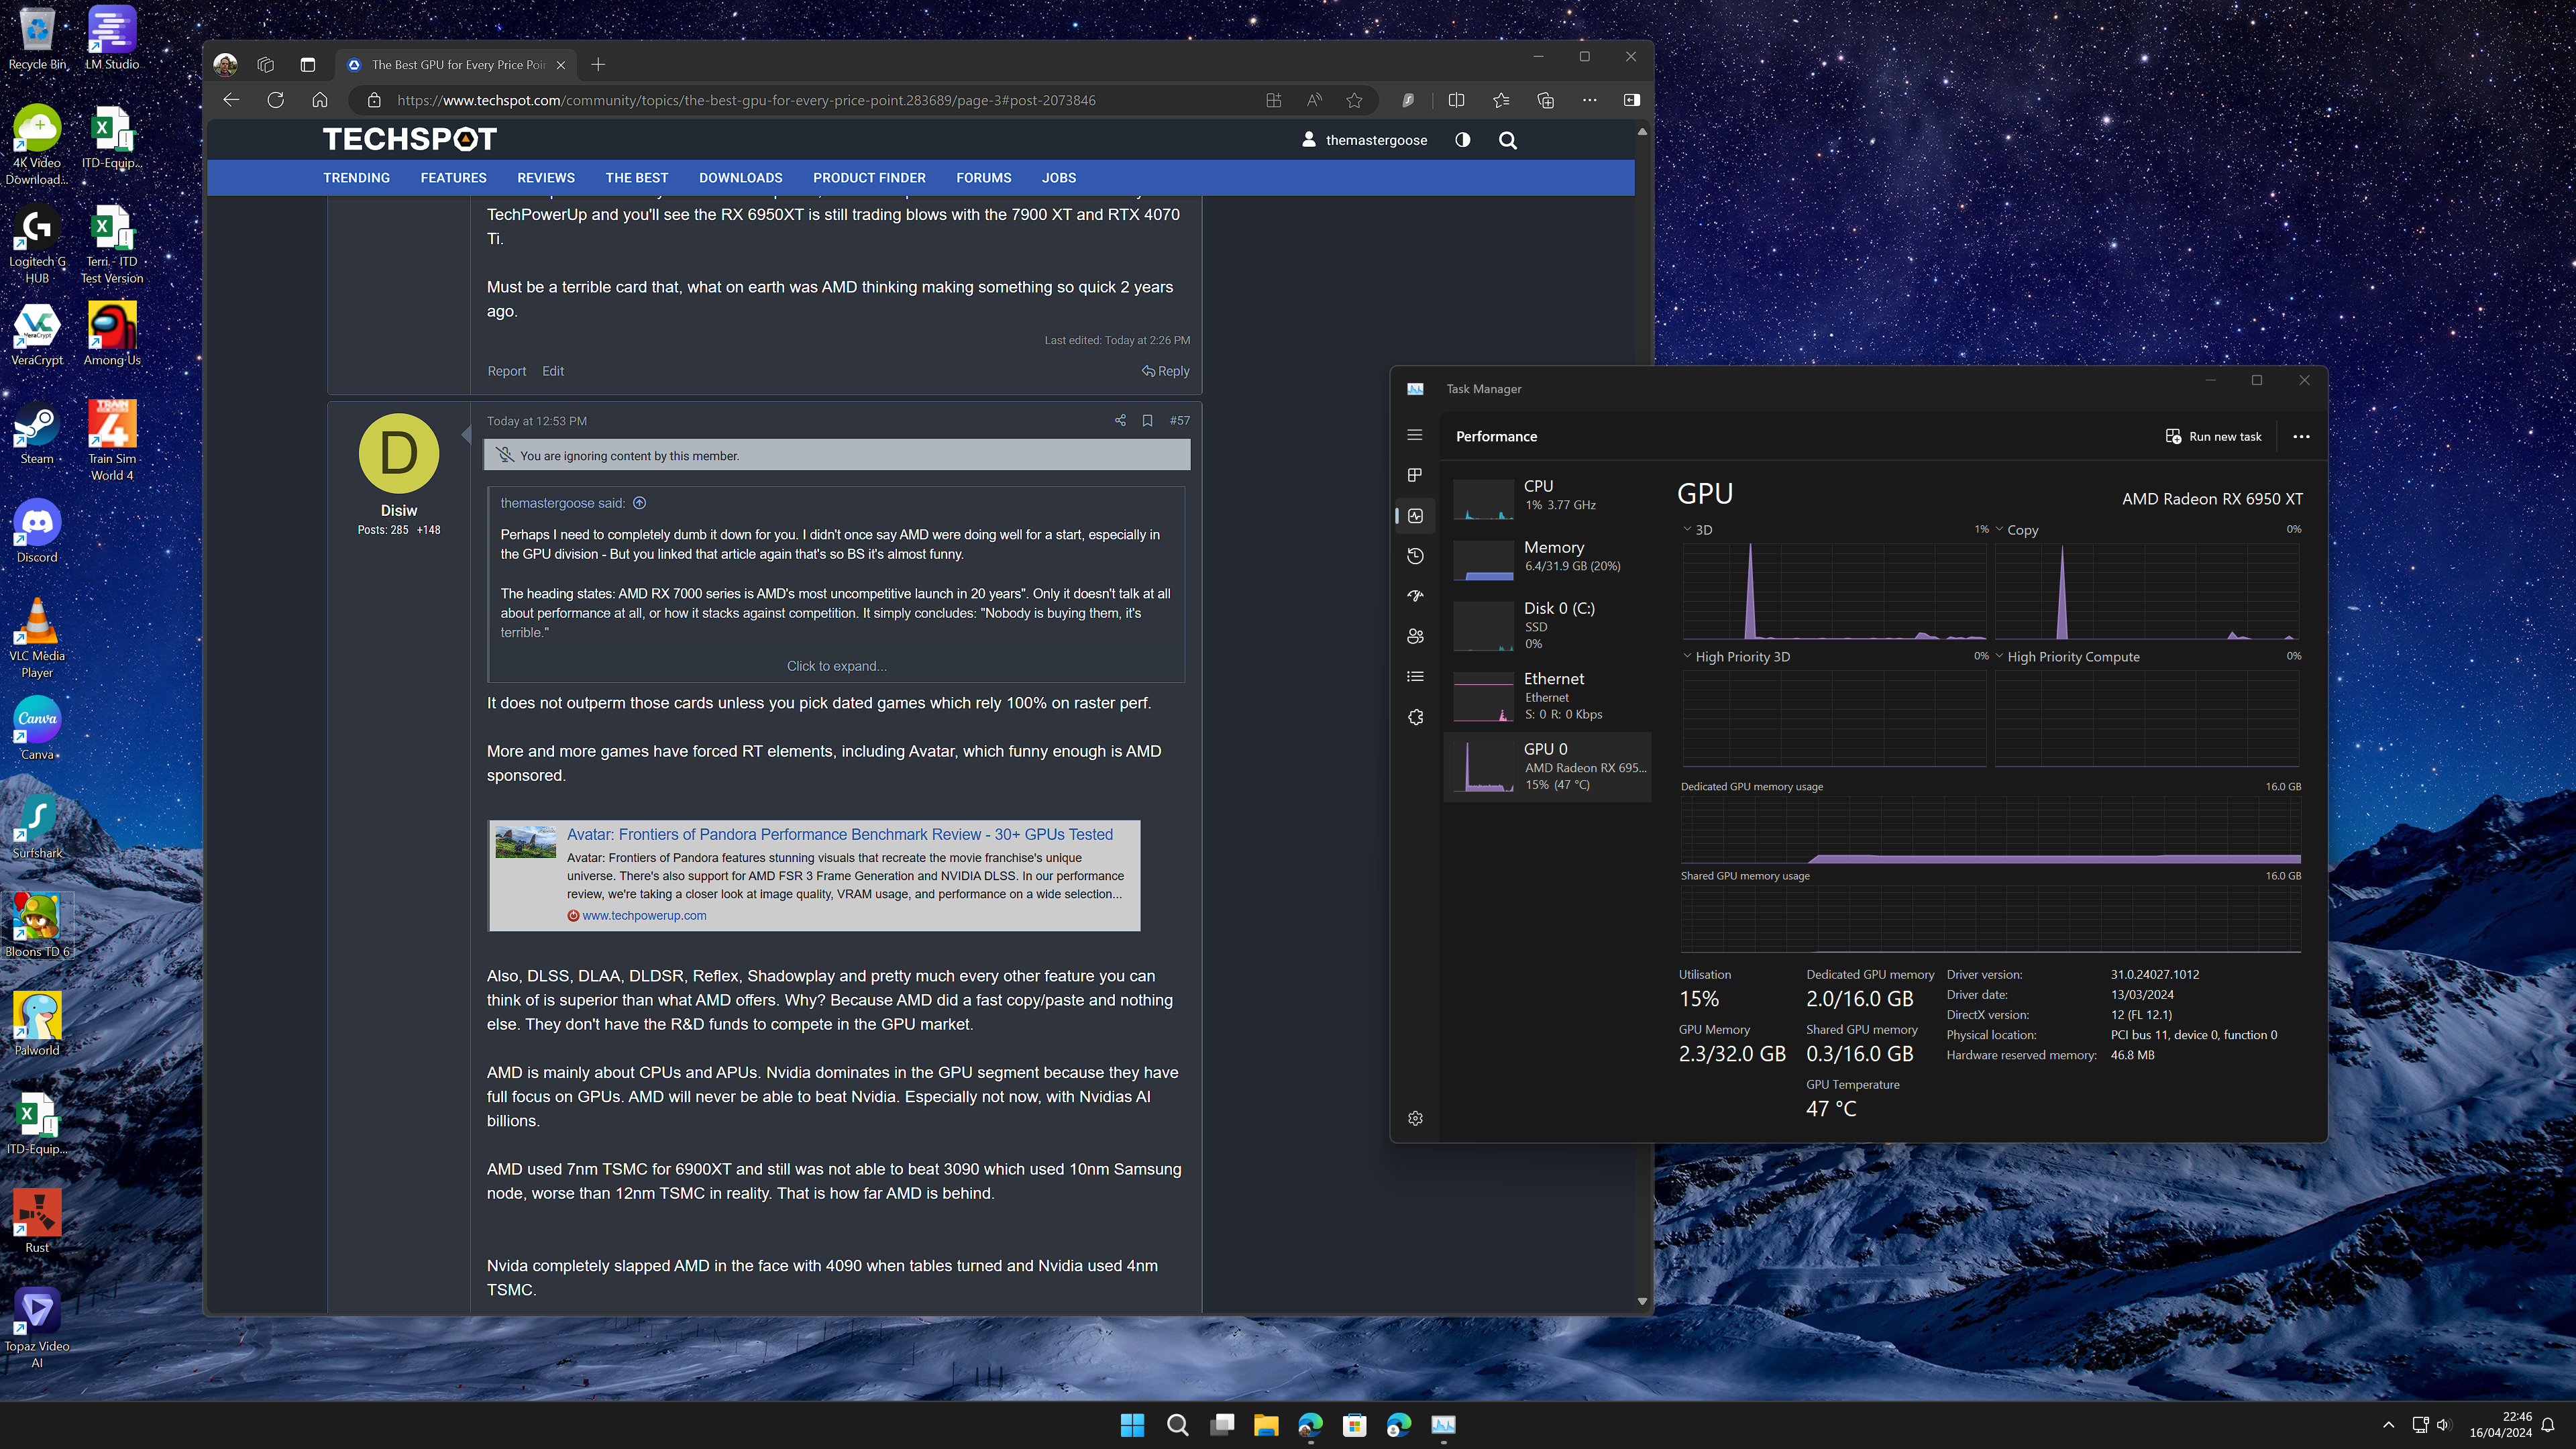Screen dimensions: 2576x1449
Task: Open Avatar Frontiers of Pandora benchmark link
Action: coord(839,834)
